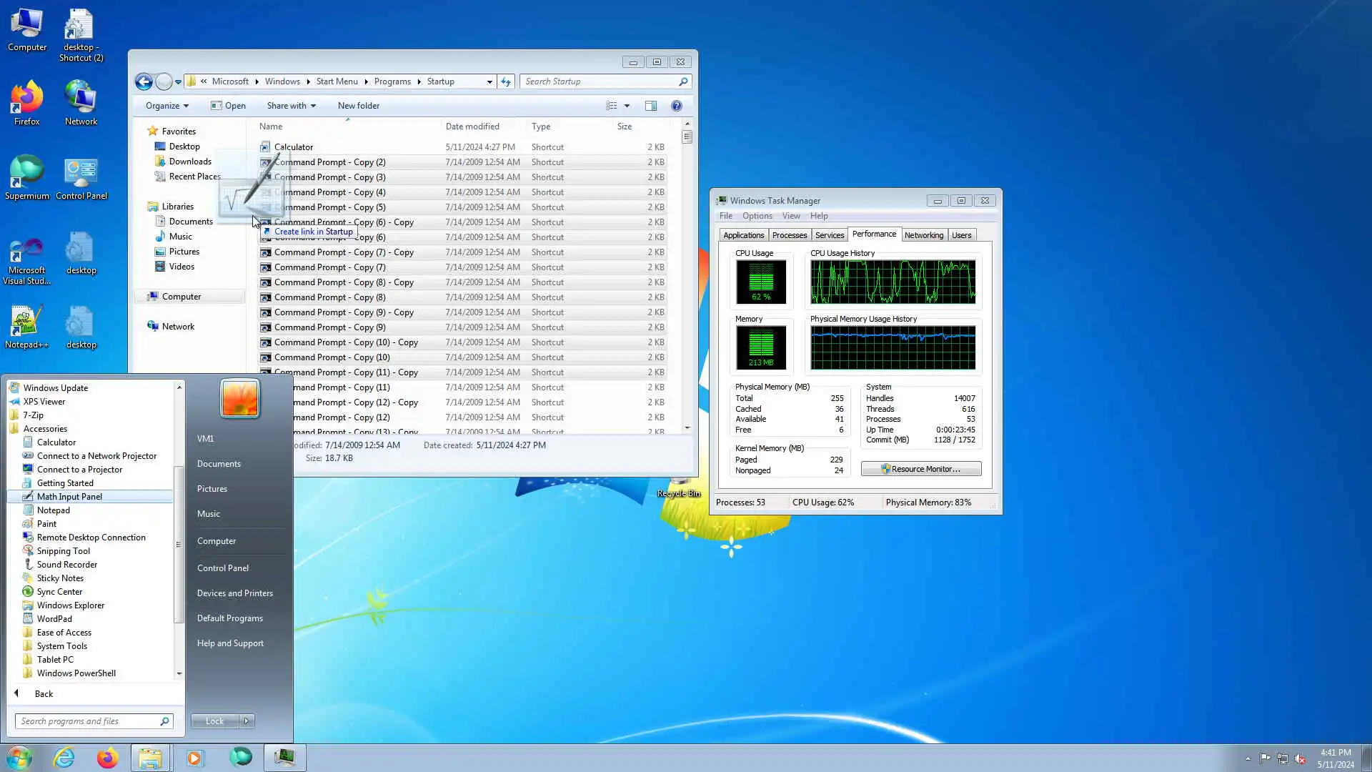The image size is (1372, 772).
Task: Expand the Share with dropdown
Action: tap(291, 106)
